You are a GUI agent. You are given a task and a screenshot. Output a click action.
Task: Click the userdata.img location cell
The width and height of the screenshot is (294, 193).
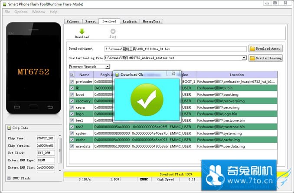(x=237, y=146)
